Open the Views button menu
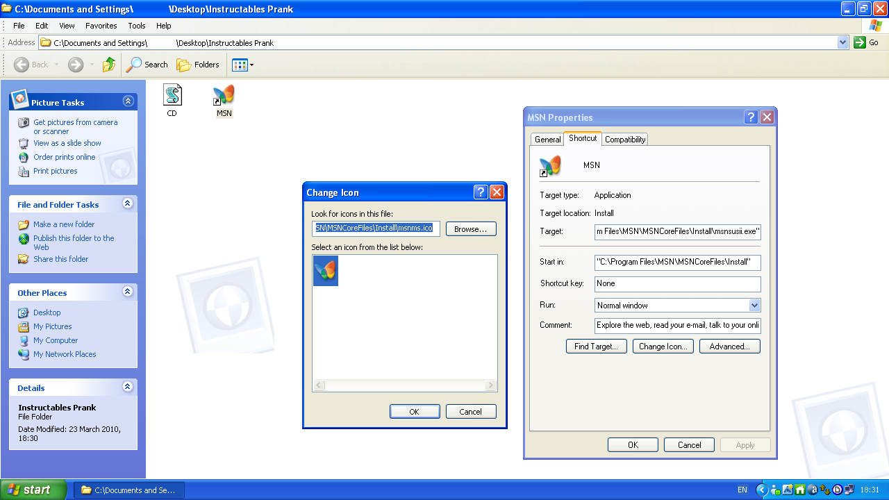 coord(242,65)
